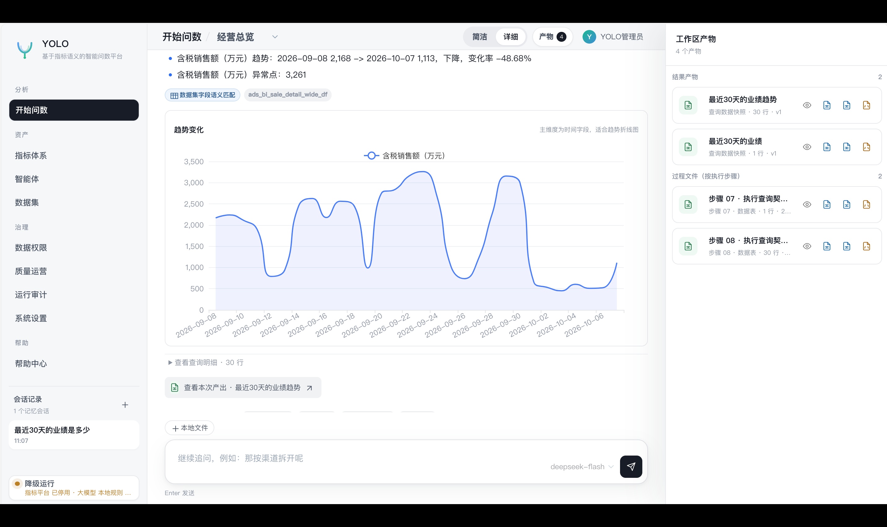Click the ads_bi_sale_detail_wide_df tag
This screenshot has height=527, width=887.
(288, 94)
